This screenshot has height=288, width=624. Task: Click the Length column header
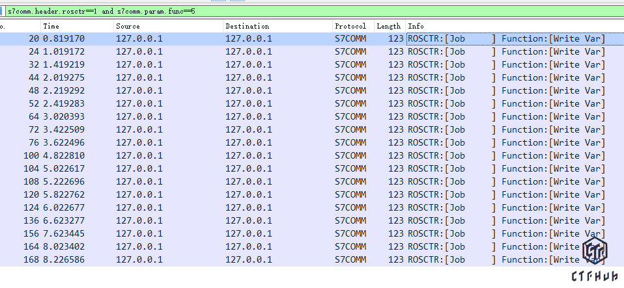(389, 26)
